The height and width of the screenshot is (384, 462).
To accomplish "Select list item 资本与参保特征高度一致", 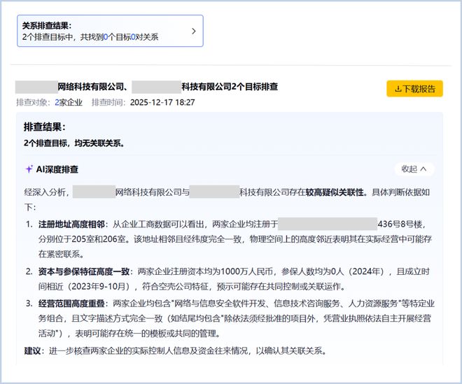I will point(86,271).
